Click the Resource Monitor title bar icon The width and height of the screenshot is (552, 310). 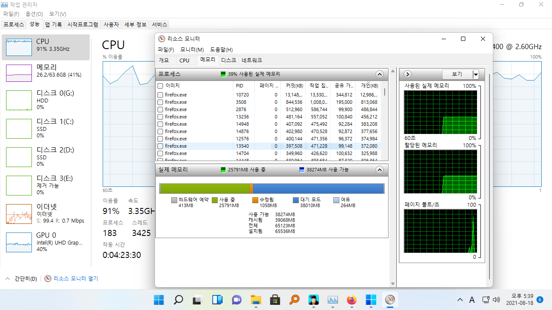coord(162,39)
